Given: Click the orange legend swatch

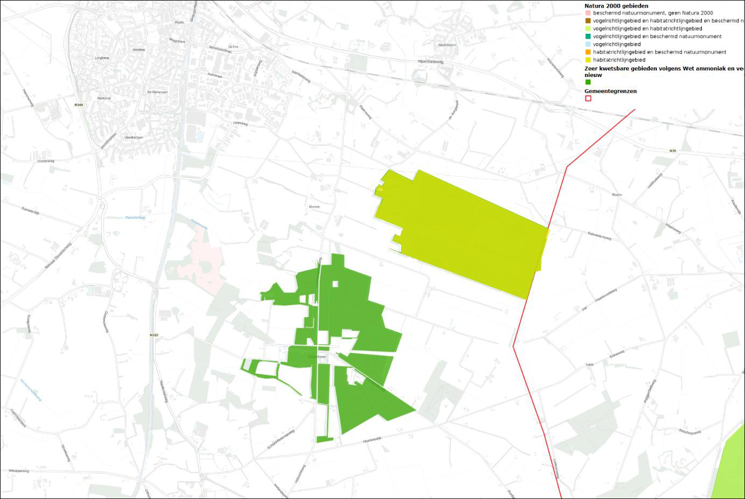Looking at the screenshot, I should tap(588, 52).
